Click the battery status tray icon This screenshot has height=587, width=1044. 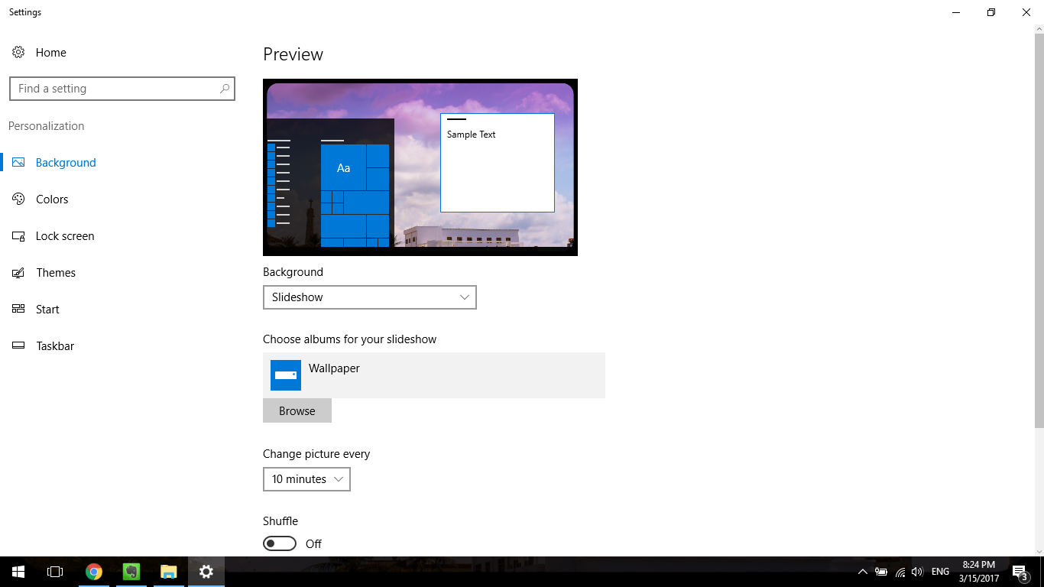click(881, 572)
